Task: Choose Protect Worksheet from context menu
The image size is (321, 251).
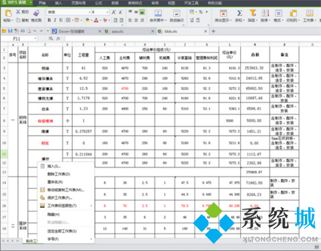Action: (x=66, y=198)
